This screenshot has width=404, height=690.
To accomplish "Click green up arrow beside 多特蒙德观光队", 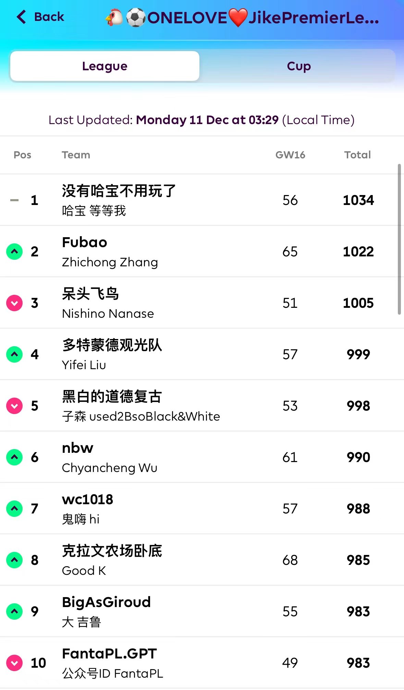I will click(x=14, y=354).
